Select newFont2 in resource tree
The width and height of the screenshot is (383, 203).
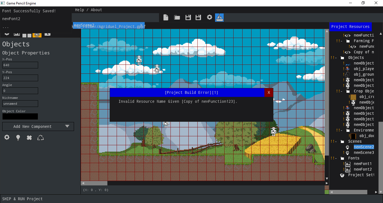[x=363, y=169]
